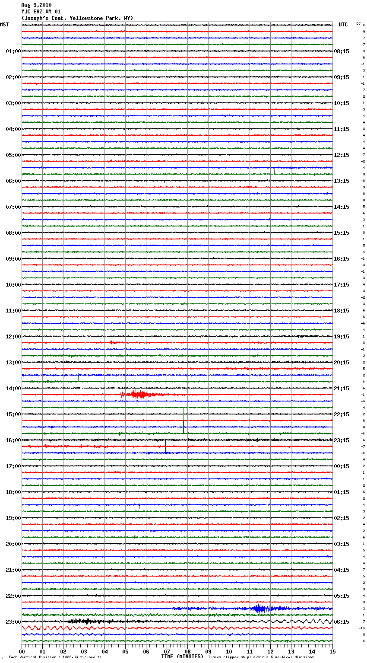Select the 20:00 MST time label
The height and width of the screenshot is (663, 367).
click(x=13, y=544)
